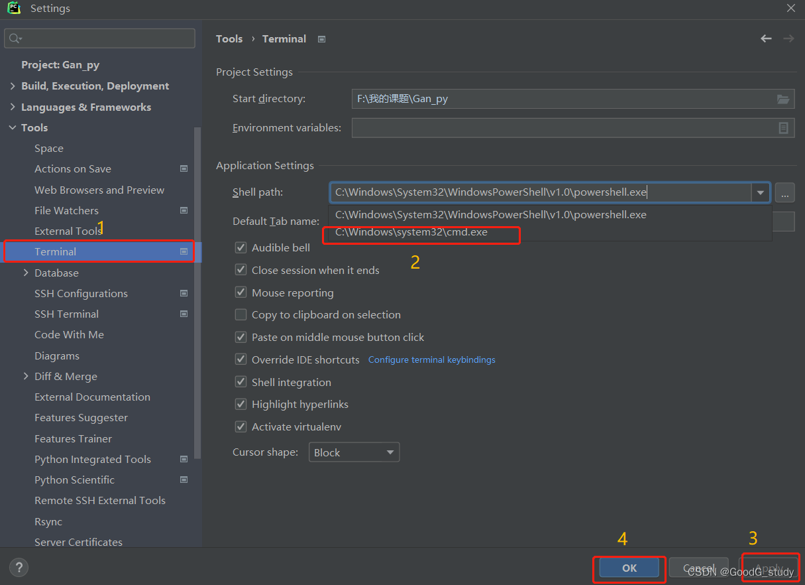Enable Copy to clipboard on selection
This screenshot has height=585, width=805.
241,314
